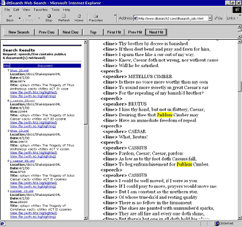View coriolan_12.xml with no highlighting

point(33,217)
